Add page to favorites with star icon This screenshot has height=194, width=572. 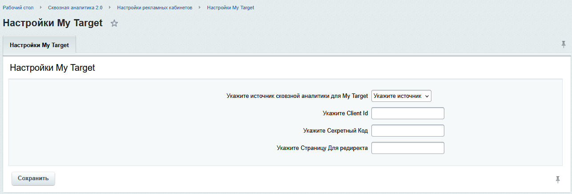(114, 24)
